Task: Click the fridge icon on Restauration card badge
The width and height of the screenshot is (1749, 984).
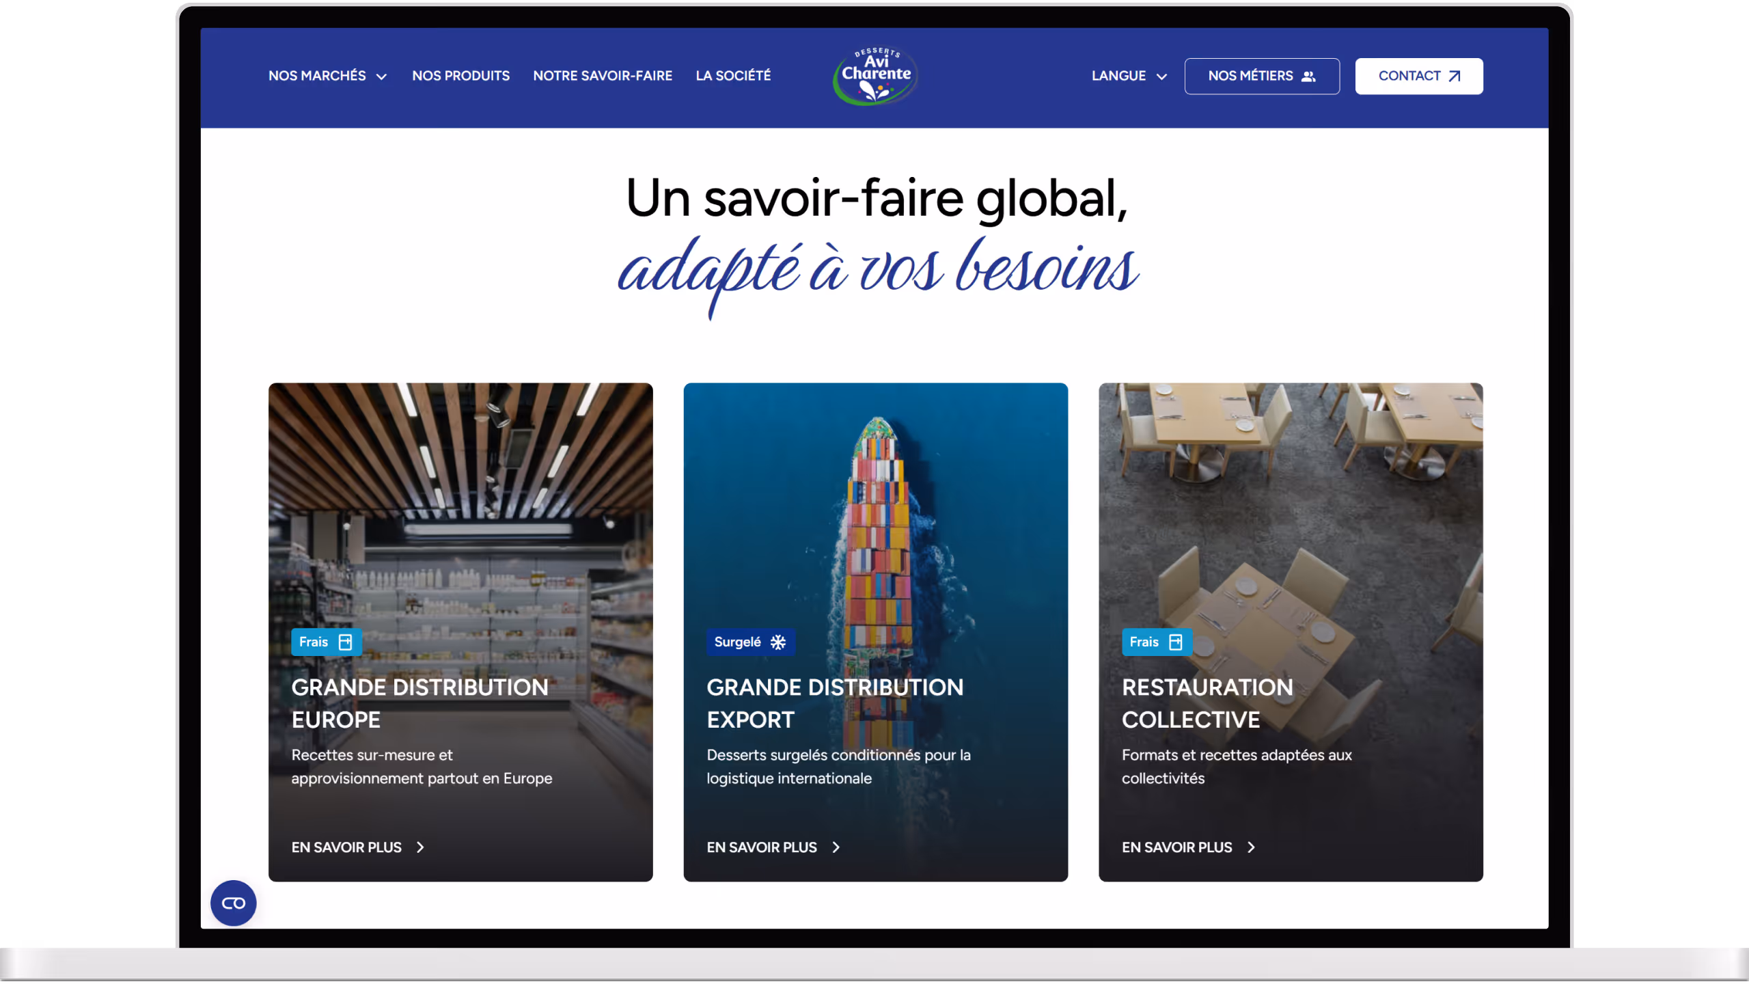Action: point(1176,642)
